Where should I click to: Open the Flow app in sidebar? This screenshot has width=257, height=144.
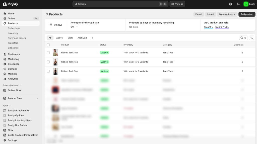[x=11, y=130]
